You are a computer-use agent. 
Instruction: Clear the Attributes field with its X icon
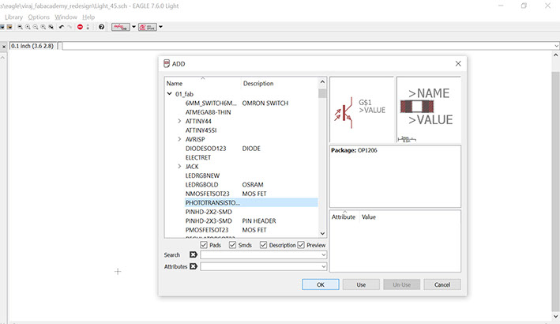click(x=194, y=266)
